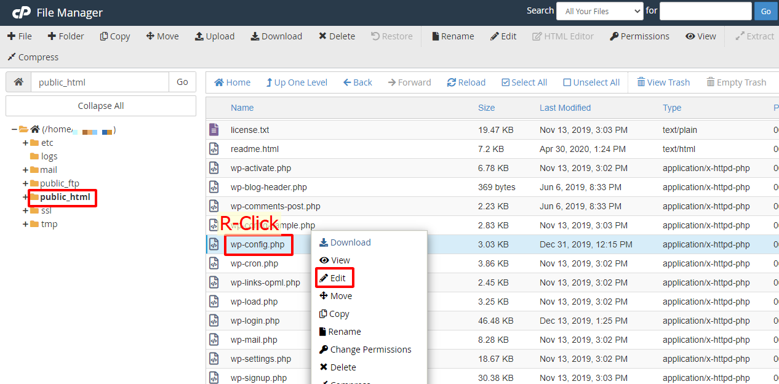Click wp-activate.php file icon
Image resolution: width=779 pixels, height=384 pixels.
pyautogui.click(x=214, y=168)
